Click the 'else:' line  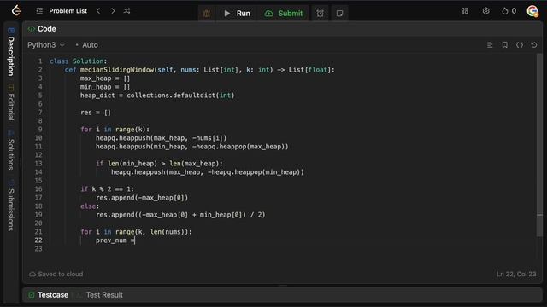90,206
